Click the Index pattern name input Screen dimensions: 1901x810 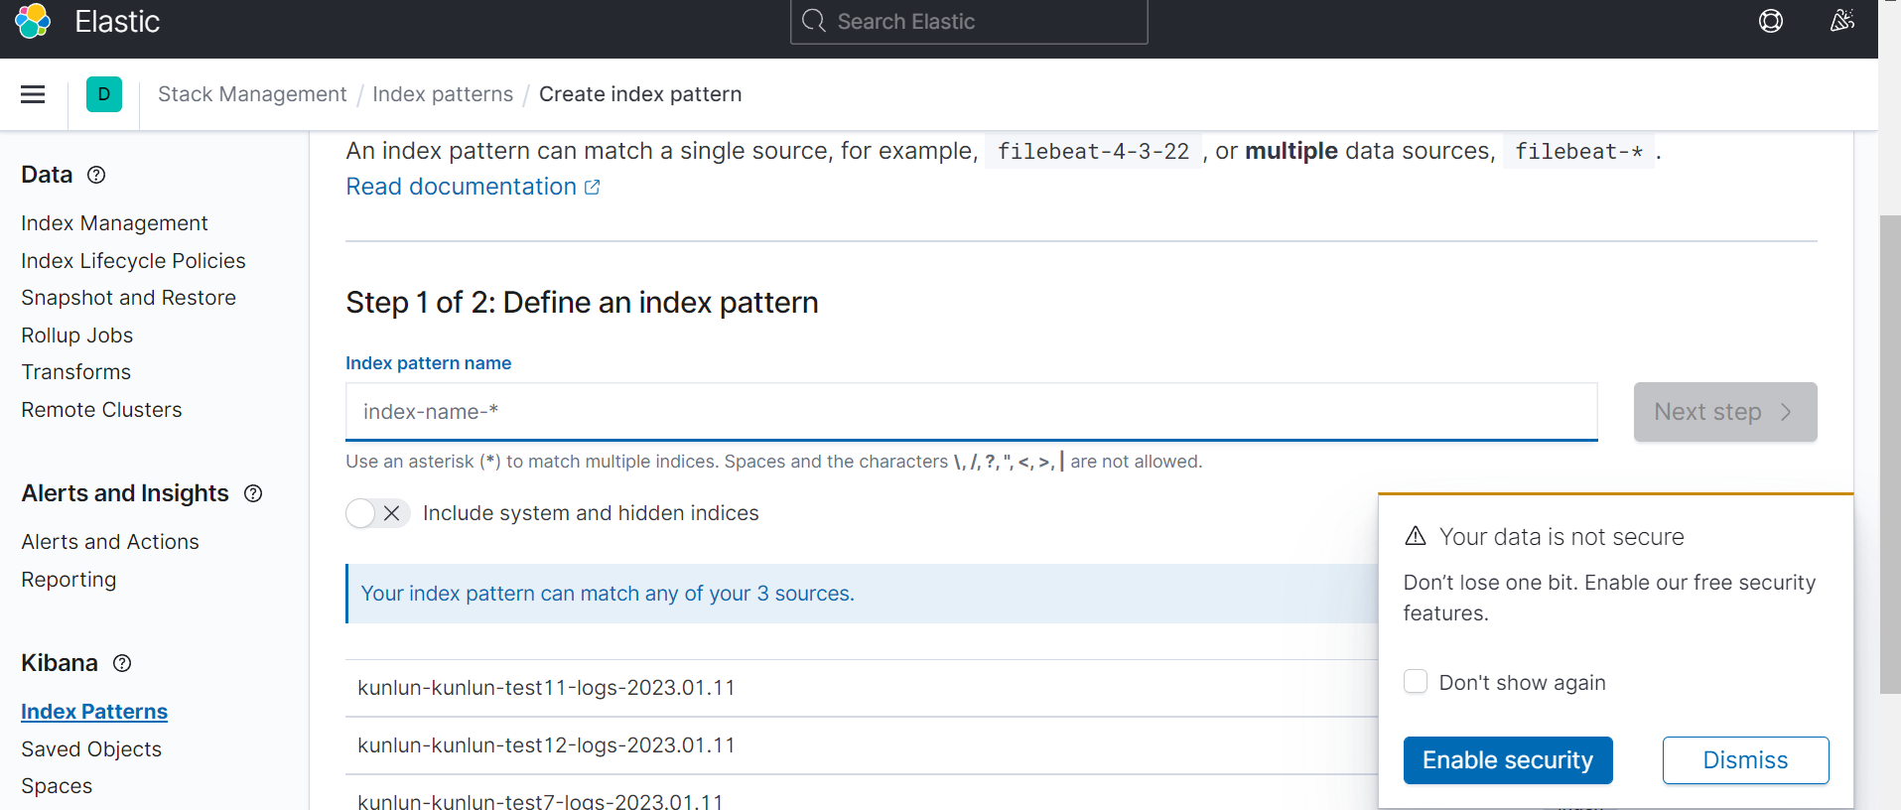972,412
